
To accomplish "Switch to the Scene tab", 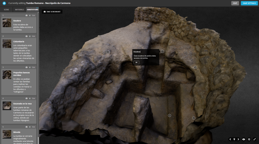I will 6,10.
